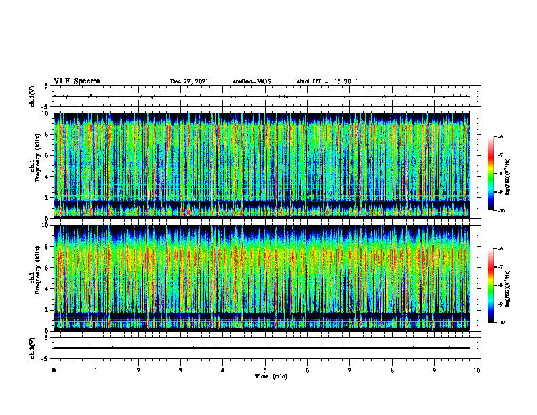Click the ch.3 voltage waveform trace
The height and width of the screenshot is (415, 537).
coord(262,348)
